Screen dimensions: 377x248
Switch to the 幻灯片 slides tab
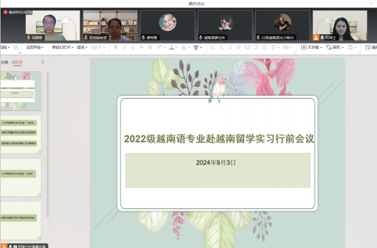point(17,62)
